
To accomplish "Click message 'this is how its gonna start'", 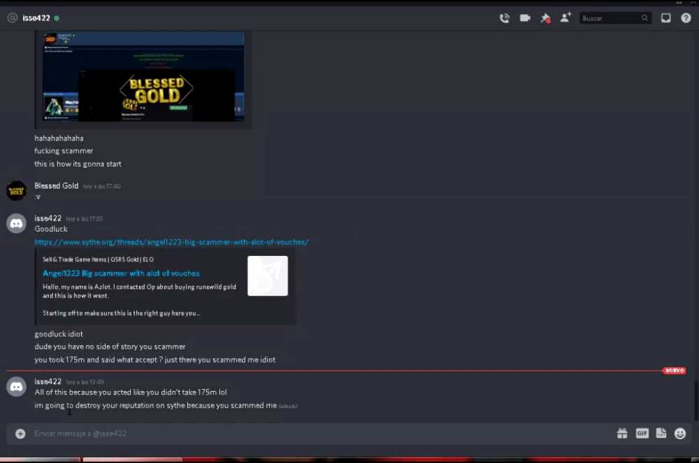I will [x=78, y=164].
